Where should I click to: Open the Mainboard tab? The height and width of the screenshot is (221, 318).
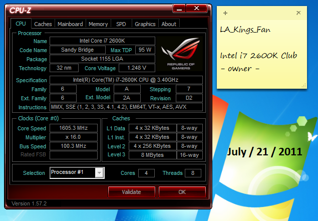point(70,24)
